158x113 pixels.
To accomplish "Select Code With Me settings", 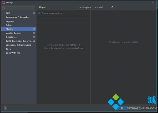I will pyautogui.click(x=13, y=53).
